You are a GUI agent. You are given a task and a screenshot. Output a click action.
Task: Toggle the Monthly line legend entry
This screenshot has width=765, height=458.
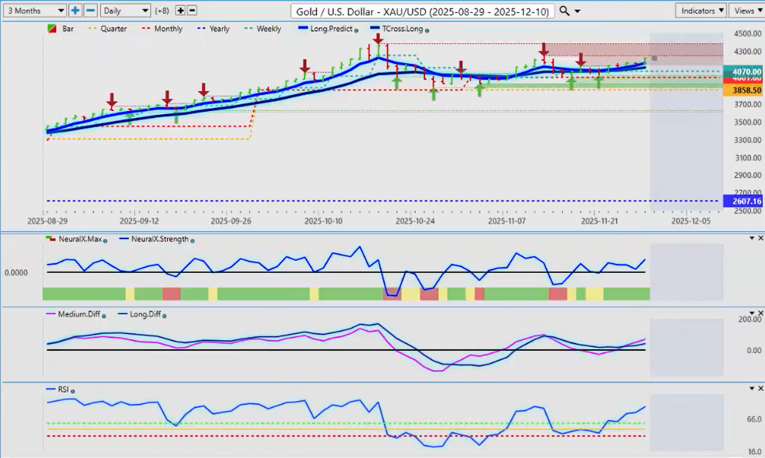coord(162,29)
